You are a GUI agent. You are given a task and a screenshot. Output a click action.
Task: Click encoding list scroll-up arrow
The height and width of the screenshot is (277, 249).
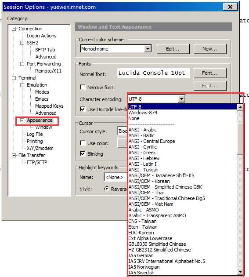point(240,107)
